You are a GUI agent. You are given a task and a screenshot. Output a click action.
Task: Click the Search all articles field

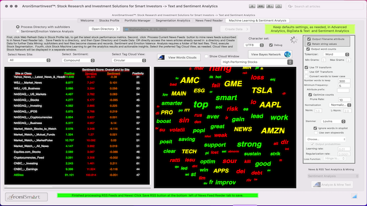point(325,6)
